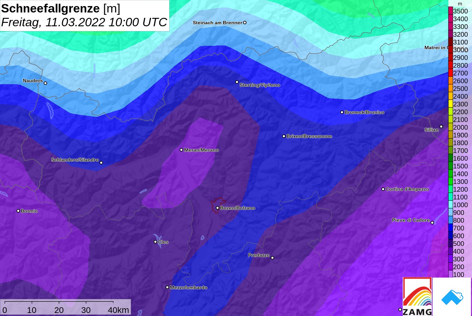The height and width of the screenshot is (316, 472).
Task: Click the Bormio marker dot
Action: click(x=18, y=211)
